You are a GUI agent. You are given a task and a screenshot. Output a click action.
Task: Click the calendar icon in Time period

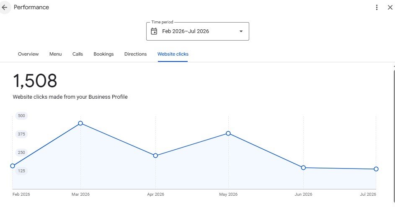click(154, 31)
